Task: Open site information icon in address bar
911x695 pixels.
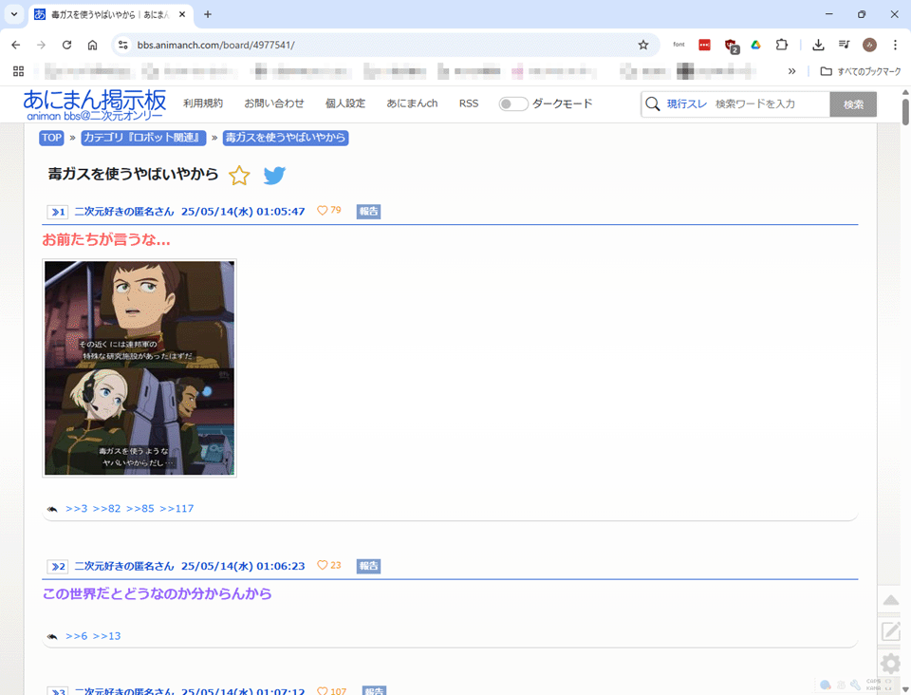Action: click(x=122, y=45)
